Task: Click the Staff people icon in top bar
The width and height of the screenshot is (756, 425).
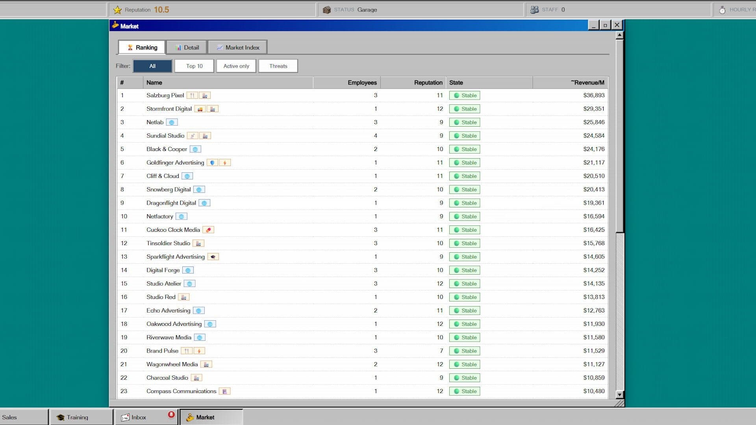Action: click(x=534, y=10)
